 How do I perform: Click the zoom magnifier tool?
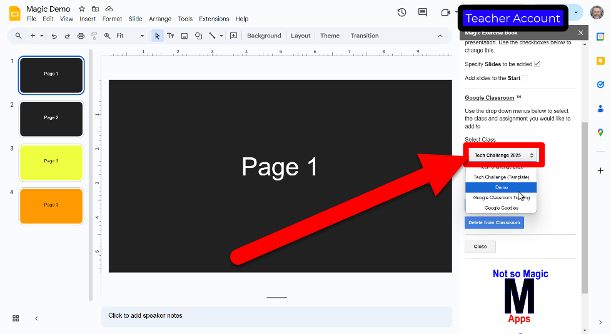(107, 36)
